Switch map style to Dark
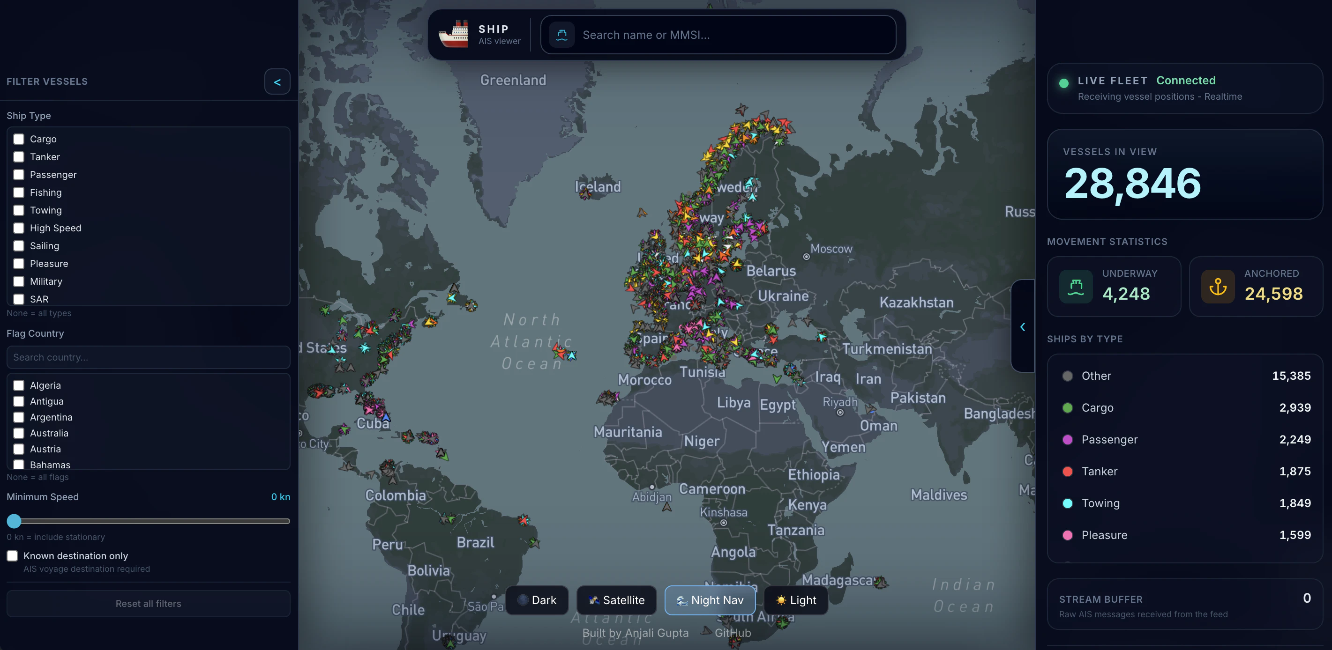The image size is (1332, 650). pos(537,600)
